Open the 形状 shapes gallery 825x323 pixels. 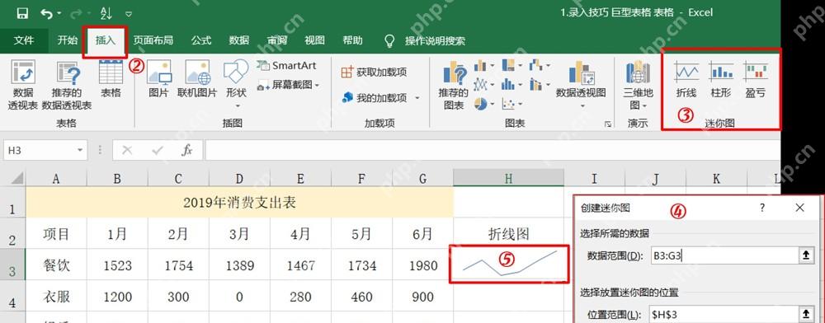point(236,83)
